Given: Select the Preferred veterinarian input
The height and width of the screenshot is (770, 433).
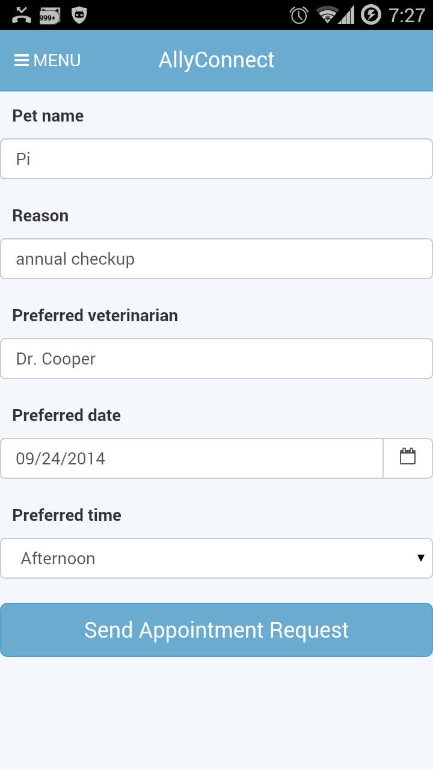Looking at the screenshot, I should coord(216,359).
